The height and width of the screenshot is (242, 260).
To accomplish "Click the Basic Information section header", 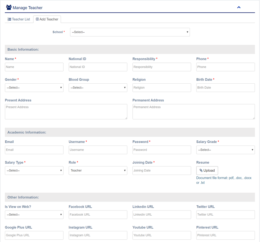I will click(130, 49).
